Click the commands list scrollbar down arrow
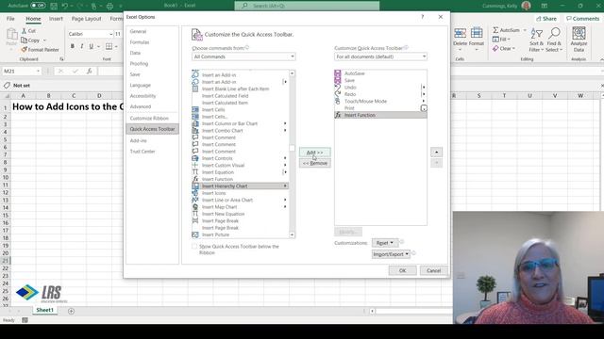This screenshot has width=604, height=339. [292, 234]
